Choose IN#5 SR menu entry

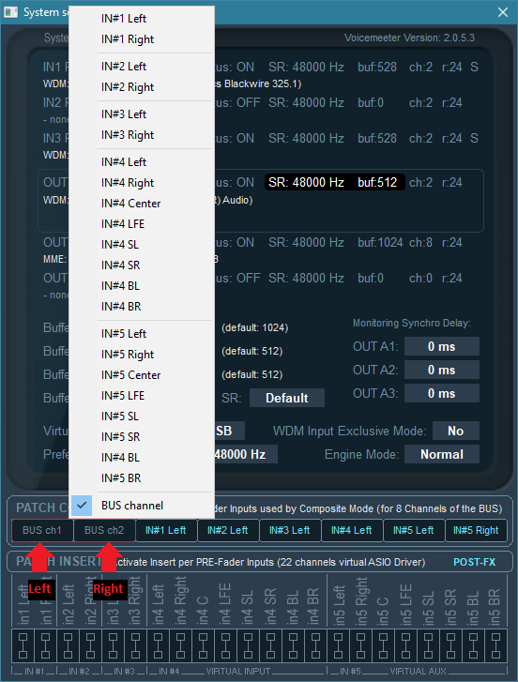(142, 437)
